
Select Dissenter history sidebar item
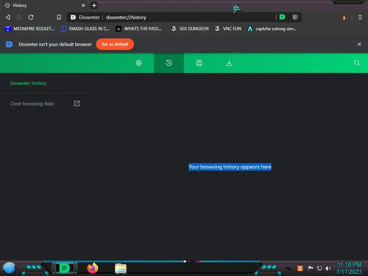(28, 83)
